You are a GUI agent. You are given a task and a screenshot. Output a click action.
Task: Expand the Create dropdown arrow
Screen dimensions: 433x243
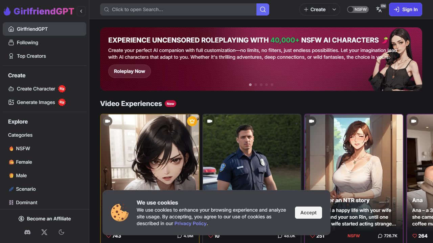point(334,9)
